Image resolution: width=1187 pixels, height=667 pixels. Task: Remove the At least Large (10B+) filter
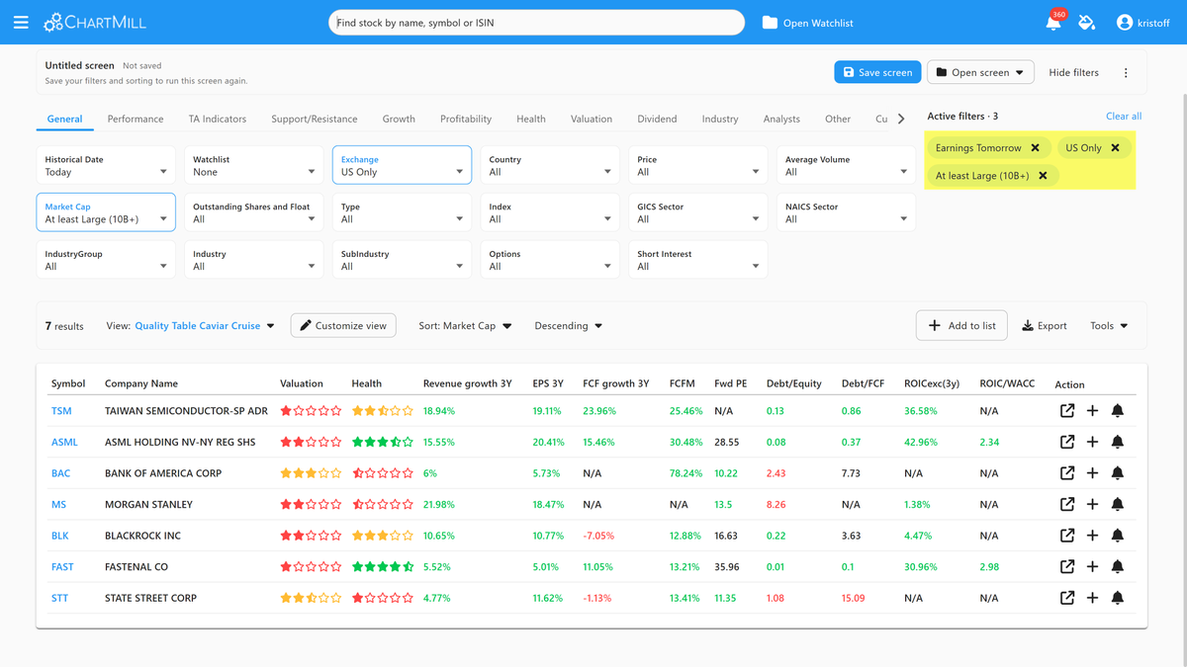click(x=1043, y=176)
